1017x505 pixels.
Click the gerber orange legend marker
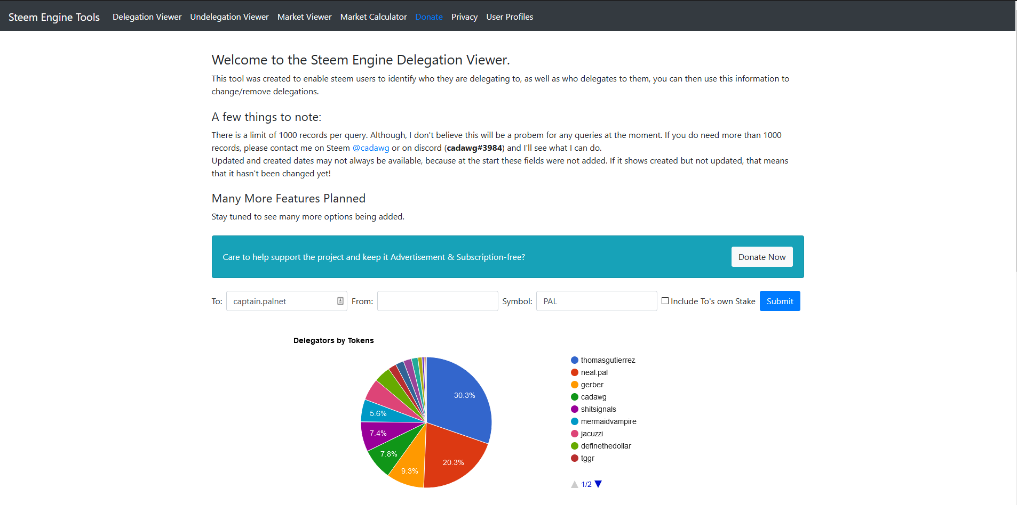point(575,385)
